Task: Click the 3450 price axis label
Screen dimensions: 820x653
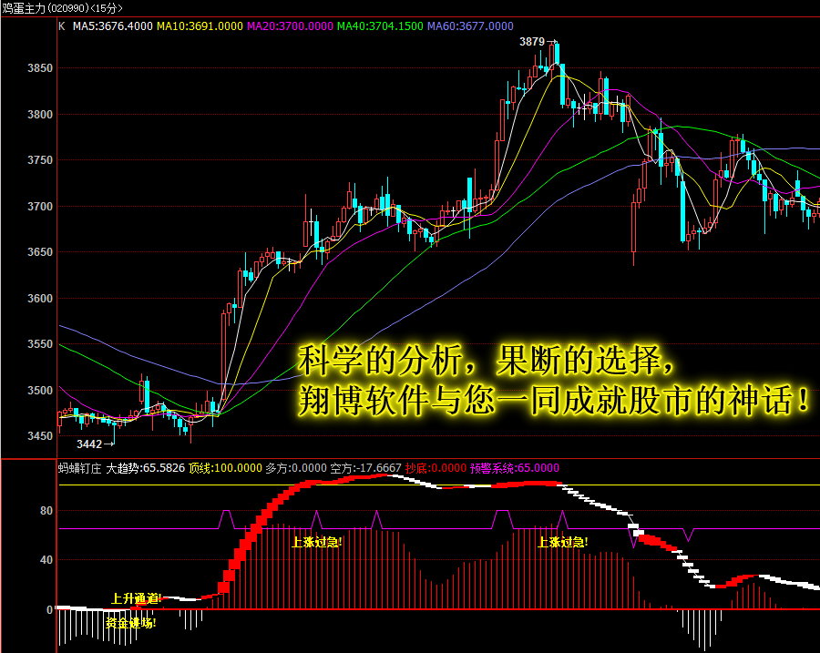Action: click(40, 436)
